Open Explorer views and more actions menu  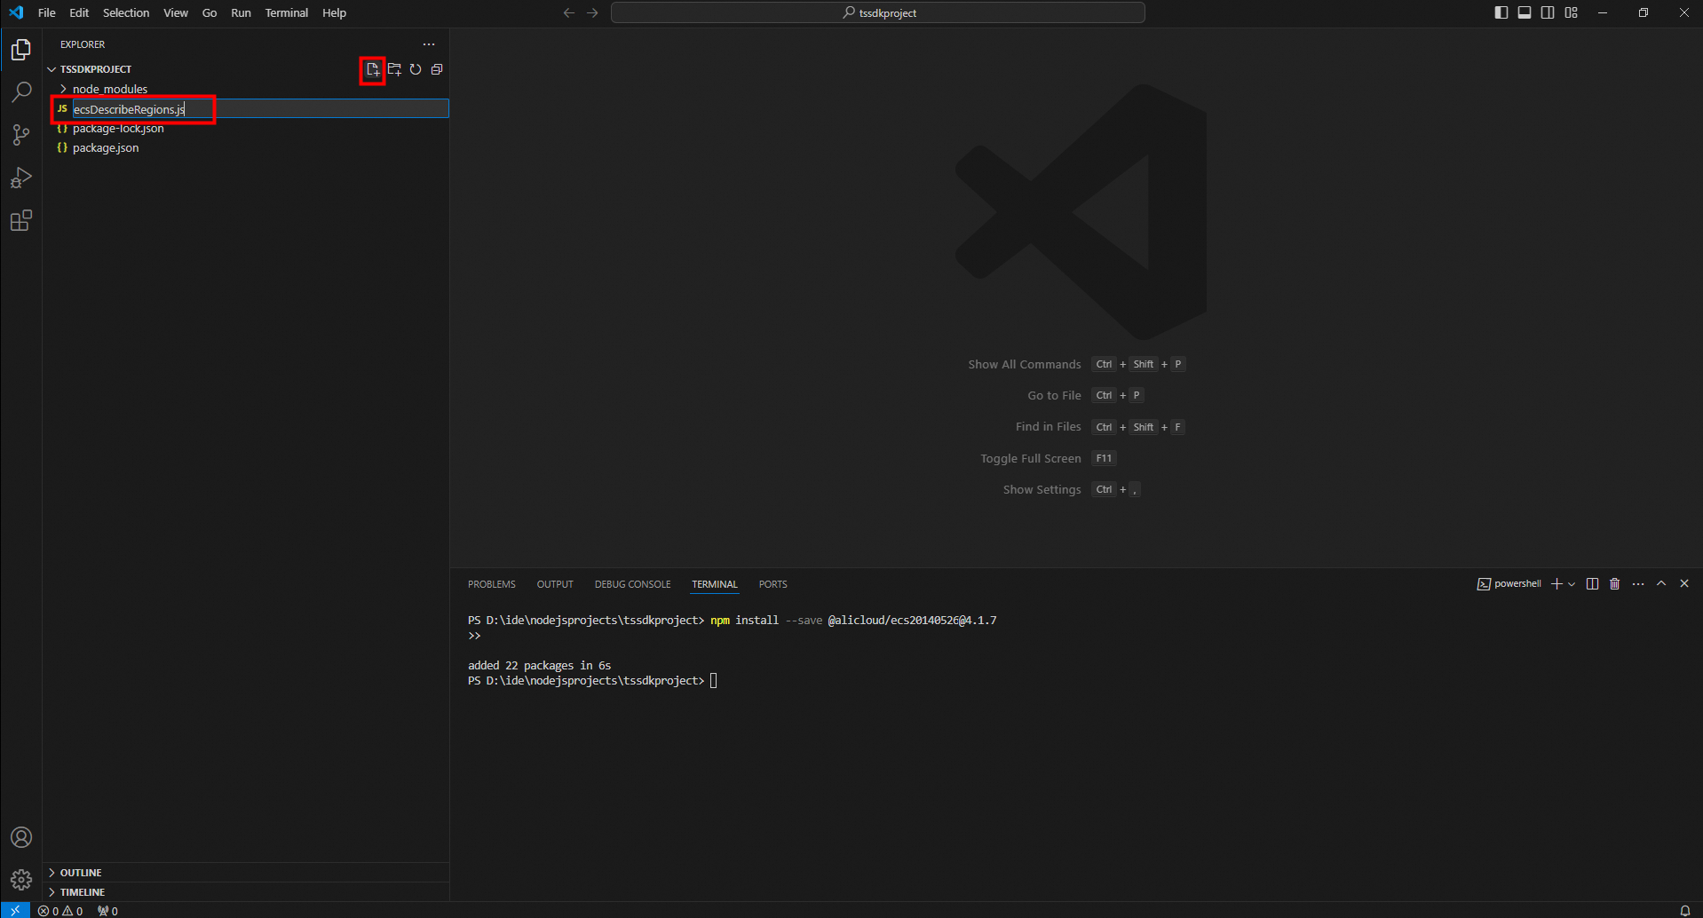pyautogui.click(x=429, y=44)
